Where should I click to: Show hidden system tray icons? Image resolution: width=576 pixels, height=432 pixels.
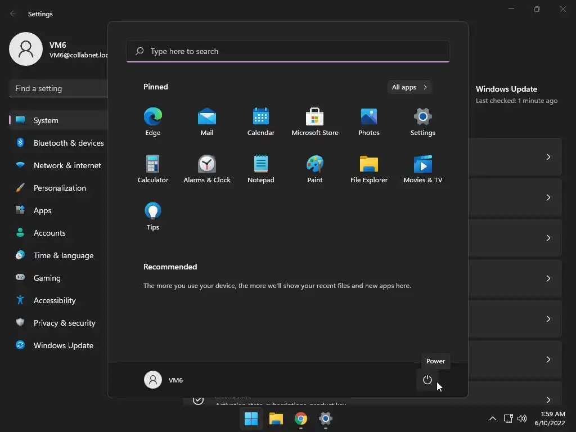(493, 418)
